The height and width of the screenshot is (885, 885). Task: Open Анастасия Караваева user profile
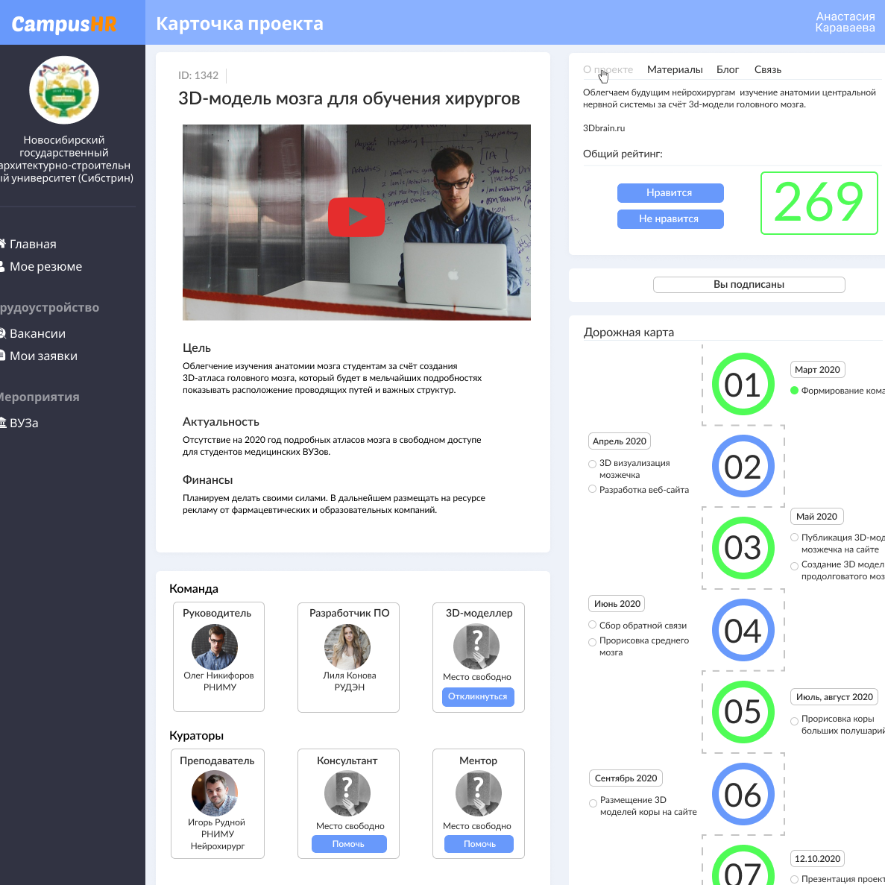[845, 22]
